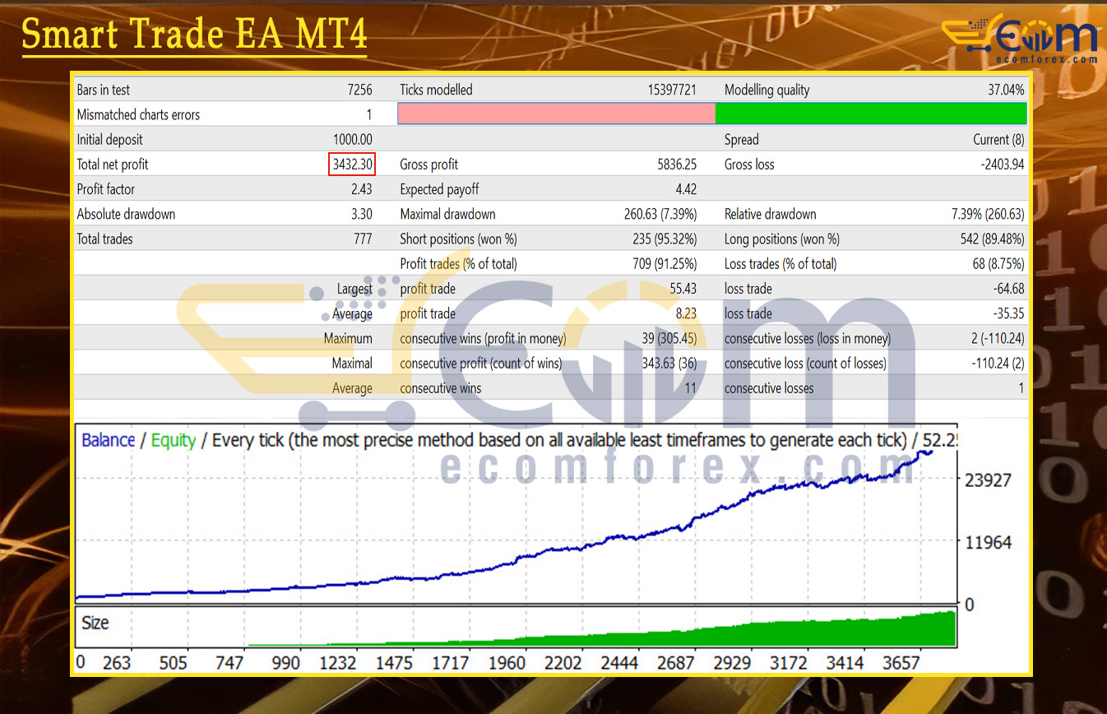Select the Modelling quality value 37.04%
Screen dimensions: 1107x714
point(1006,90)
